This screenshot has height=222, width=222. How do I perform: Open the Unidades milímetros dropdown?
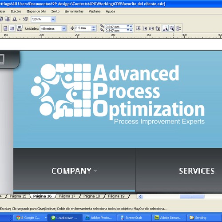pyautogui.click(x=63, y=28)
